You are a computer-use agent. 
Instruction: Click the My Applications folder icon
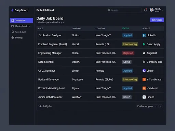click(13, 26)
